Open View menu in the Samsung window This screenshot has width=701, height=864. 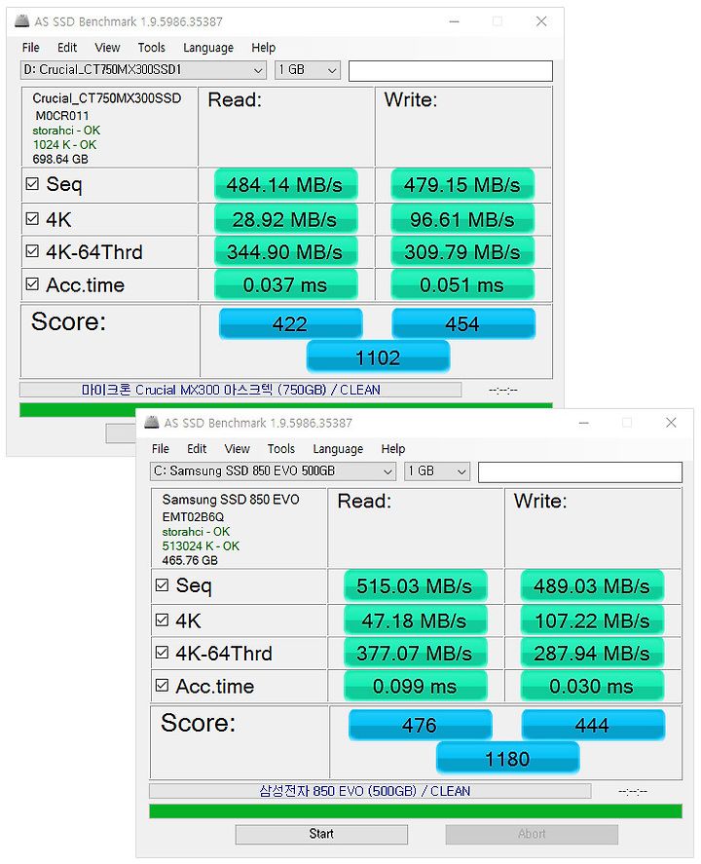click(x=237, y=448)
